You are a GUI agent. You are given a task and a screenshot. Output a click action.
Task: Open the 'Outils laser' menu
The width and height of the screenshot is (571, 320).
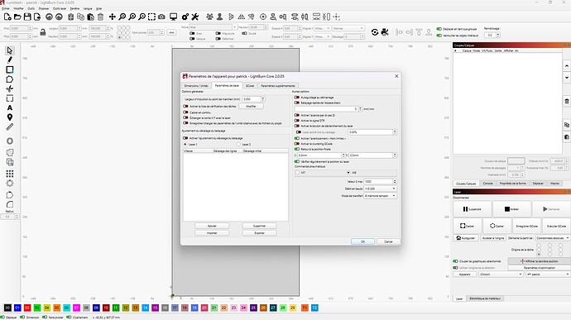[60, 8]
